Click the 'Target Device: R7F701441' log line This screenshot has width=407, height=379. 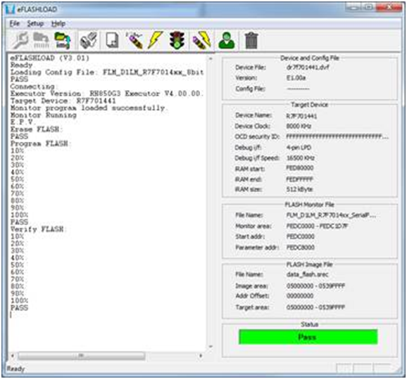pyautogui.click(x=63, y=101)
